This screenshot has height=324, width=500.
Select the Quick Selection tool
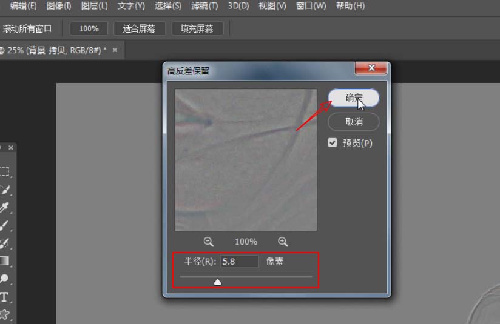pos(4,190)
